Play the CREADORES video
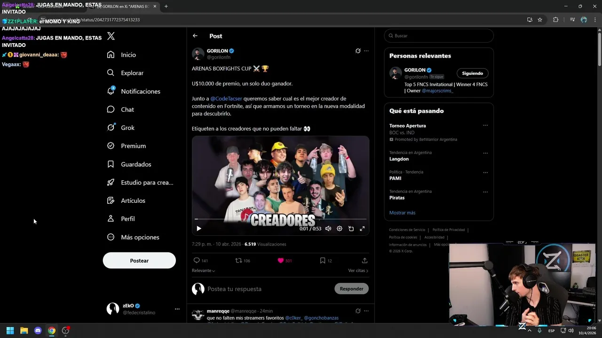602x338 pixels. (x=198, y=229)
